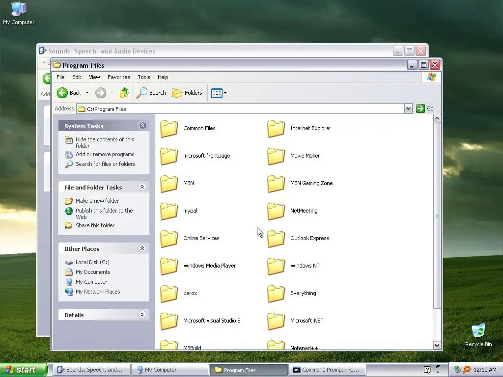This screenshot has height=377, width=503.
Task: Switch to Sounds, Speech taskbar button
Action: coord(91,370)
